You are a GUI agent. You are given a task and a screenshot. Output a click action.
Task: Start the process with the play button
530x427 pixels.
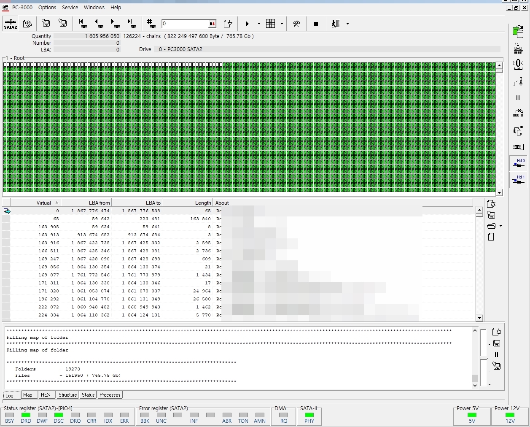click(x=248, y=24)
